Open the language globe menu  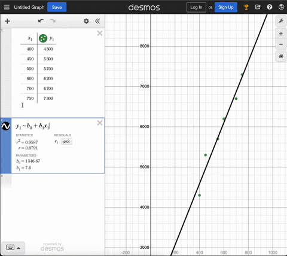point(281,7)
